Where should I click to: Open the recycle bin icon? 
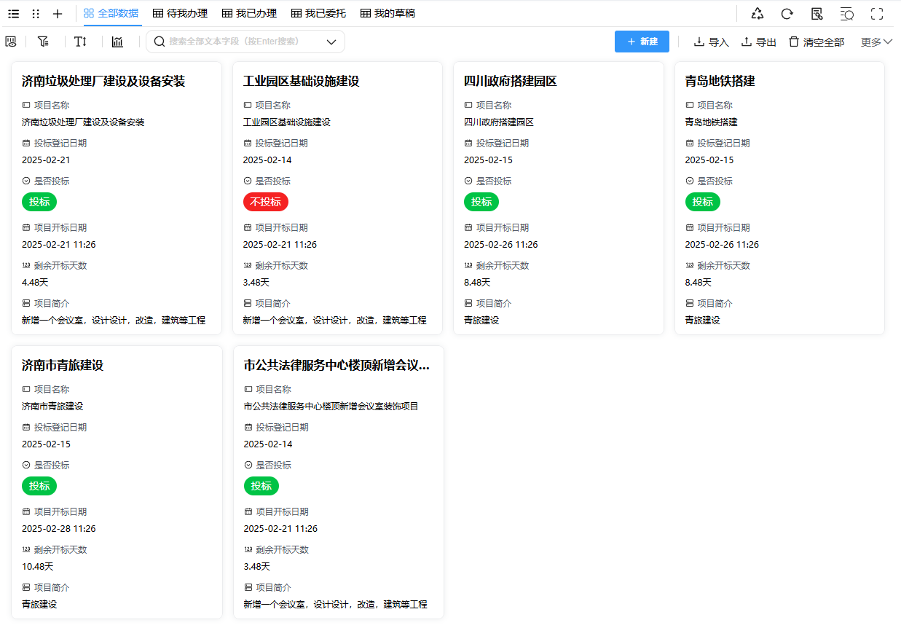click(x=758, y=13)
